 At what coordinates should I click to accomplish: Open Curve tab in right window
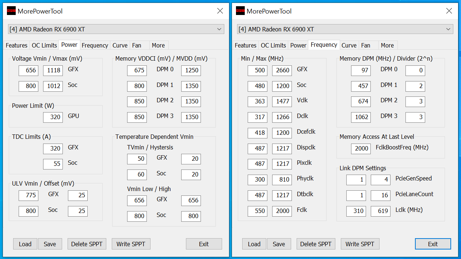tap(349, 45)
